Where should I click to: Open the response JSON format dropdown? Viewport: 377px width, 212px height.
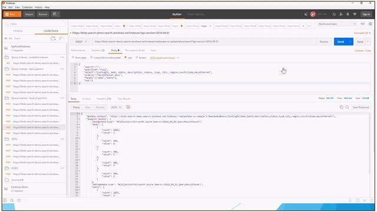pyautogui.click(x=117, y=107)
